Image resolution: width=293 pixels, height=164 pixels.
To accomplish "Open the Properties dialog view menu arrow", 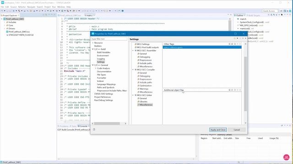I will click(245, 38).
